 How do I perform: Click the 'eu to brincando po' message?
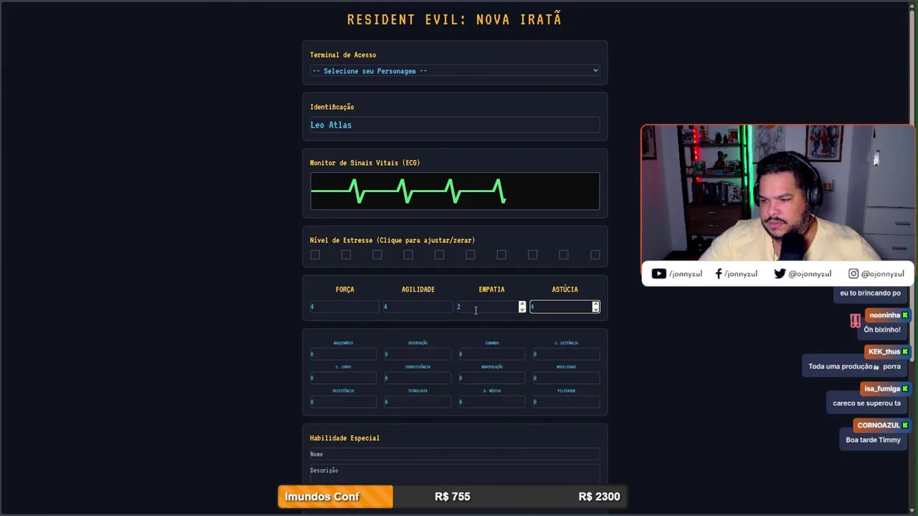[870, 293]
